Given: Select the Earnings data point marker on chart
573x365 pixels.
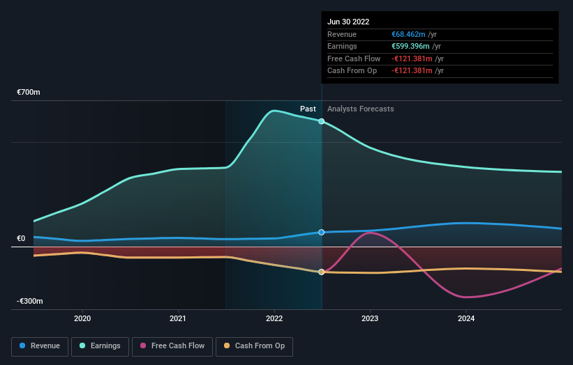Looking at the screenshot, I should point(321,121).
